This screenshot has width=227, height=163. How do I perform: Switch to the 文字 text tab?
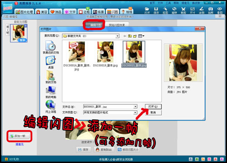[70, 12]
